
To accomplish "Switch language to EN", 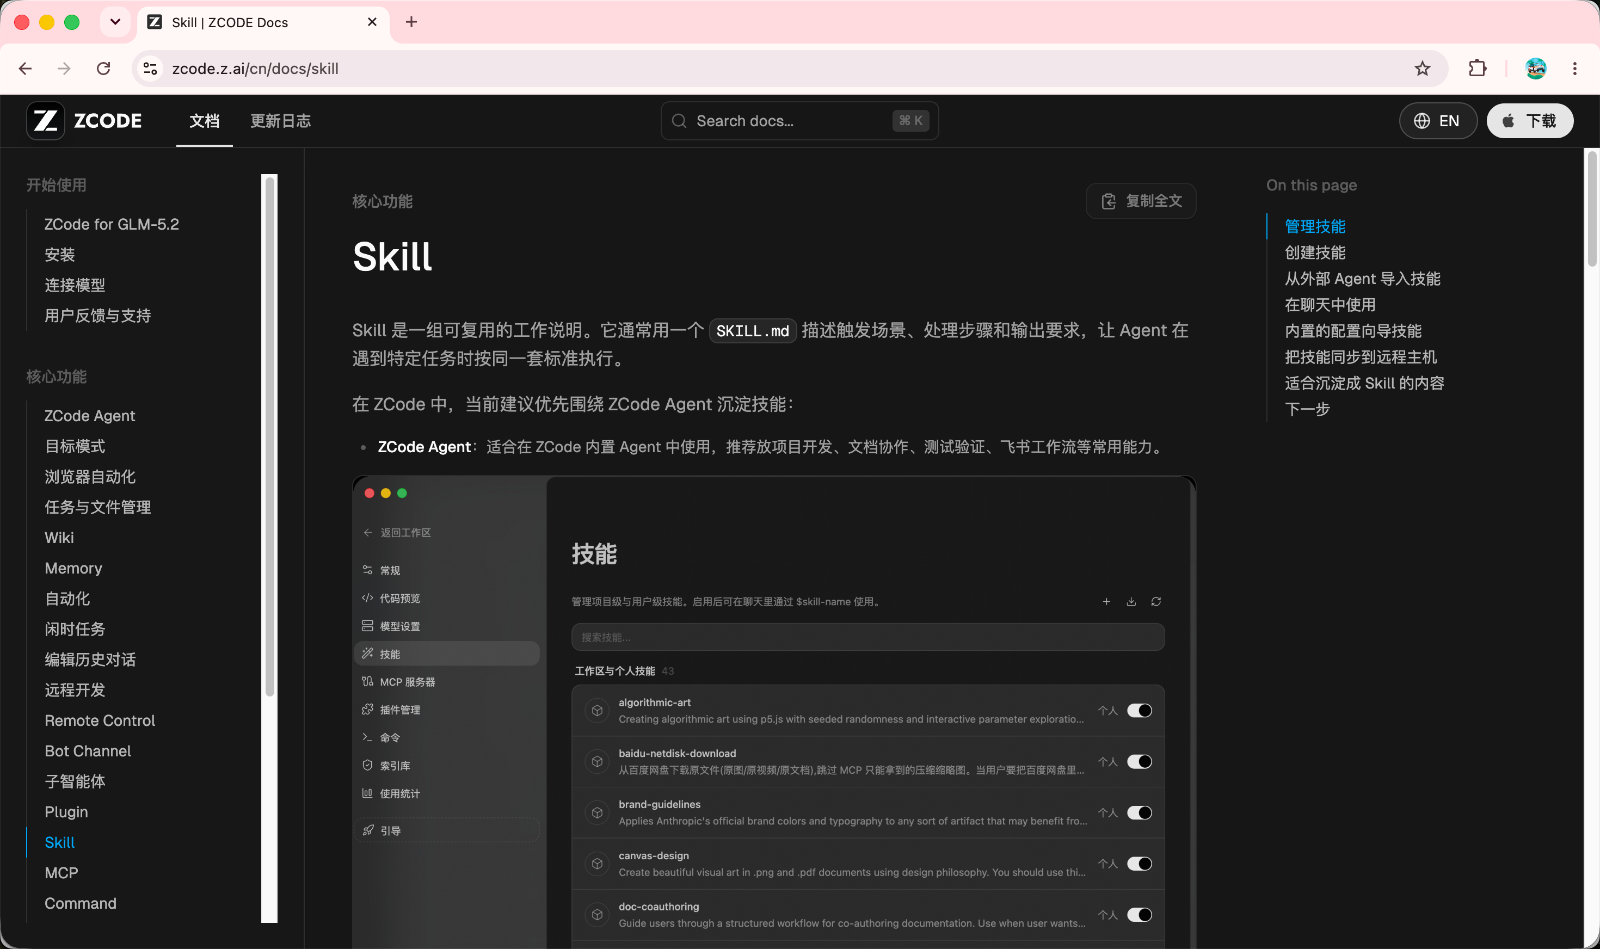I will click(1438, 121).
